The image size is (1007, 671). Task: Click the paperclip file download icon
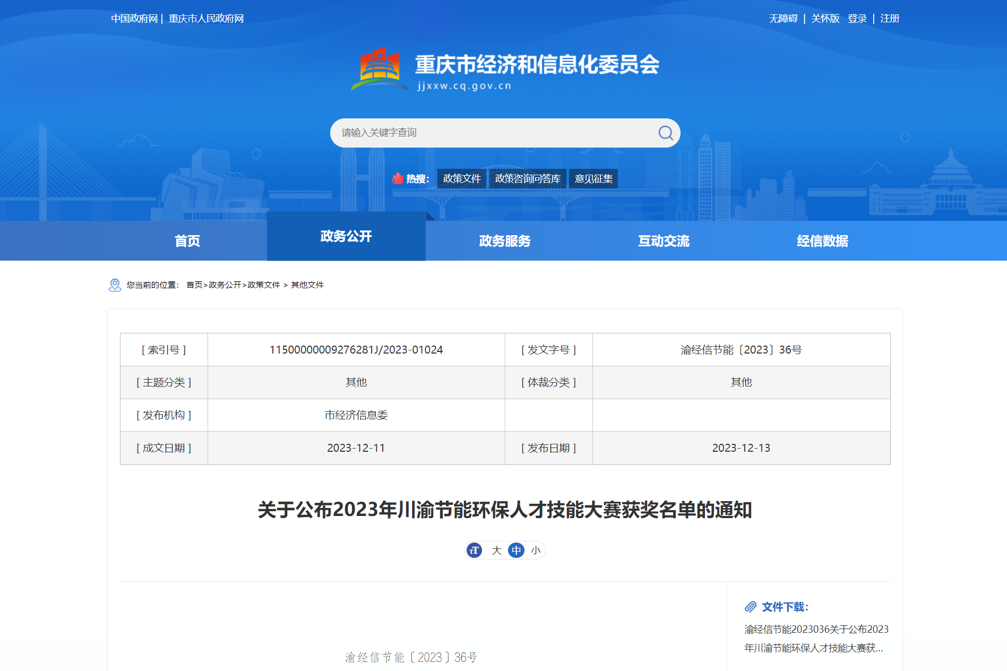pyautogui.click(x=750, y=607)
